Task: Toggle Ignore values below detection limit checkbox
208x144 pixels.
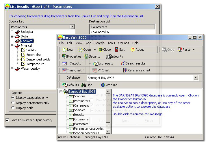Action: pyautogui.click(x=92, y=110)
